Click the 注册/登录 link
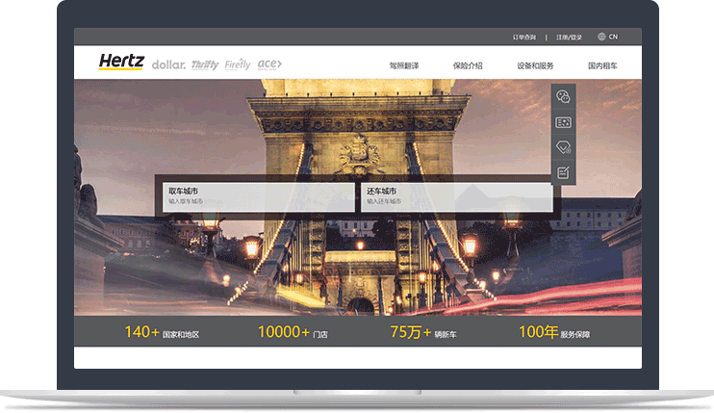The width and height of the screenshot is (714, 413). (x=571, y=37)
